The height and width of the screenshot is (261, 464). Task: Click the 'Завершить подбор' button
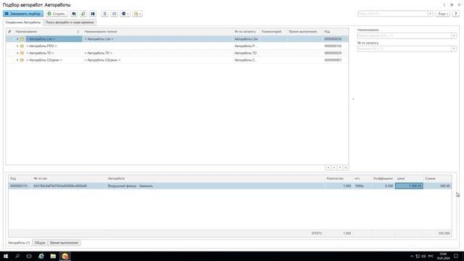23,14
